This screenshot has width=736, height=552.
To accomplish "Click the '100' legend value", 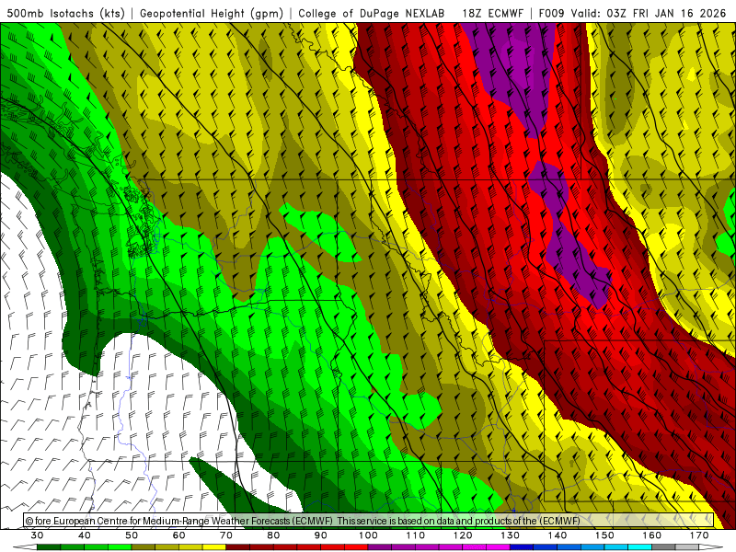I will tap(368, 535).
